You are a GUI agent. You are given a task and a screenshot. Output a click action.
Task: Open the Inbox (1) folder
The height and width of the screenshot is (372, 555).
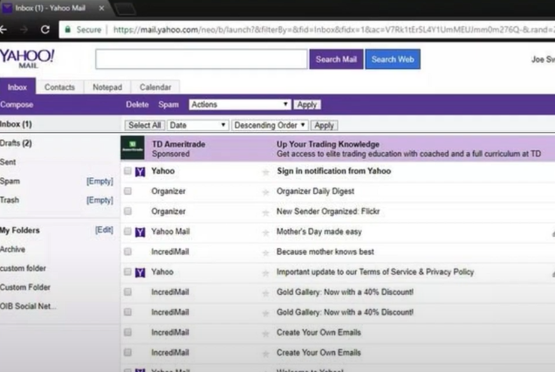(16, 124)
